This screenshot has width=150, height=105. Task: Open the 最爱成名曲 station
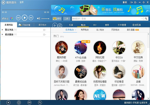pyautogui.click(x=81, y=72)
